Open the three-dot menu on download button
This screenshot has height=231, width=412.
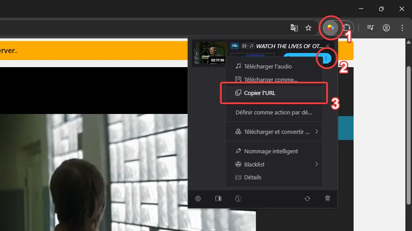(x=326, y=58)
